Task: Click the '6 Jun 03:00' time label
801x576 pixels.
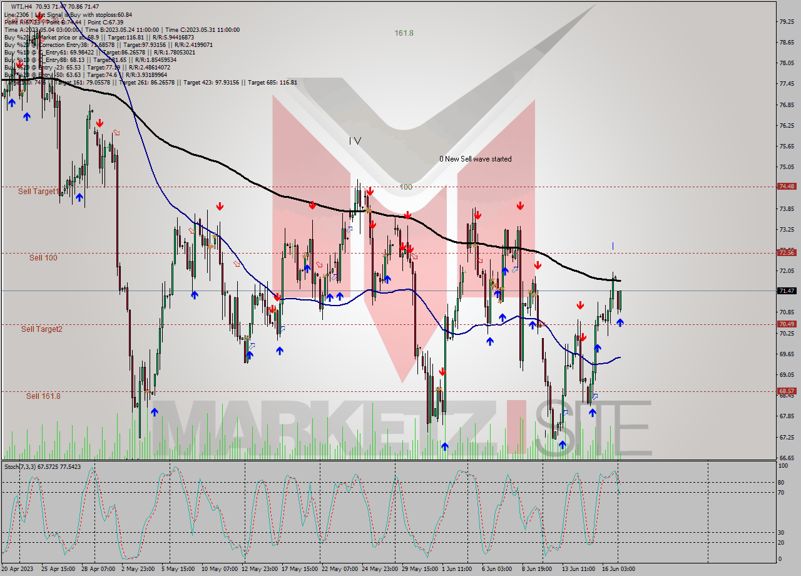Action: click(497, 569)
